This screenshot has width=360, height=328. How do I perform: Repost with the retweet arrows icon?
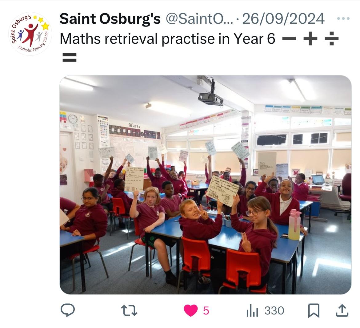129,310
